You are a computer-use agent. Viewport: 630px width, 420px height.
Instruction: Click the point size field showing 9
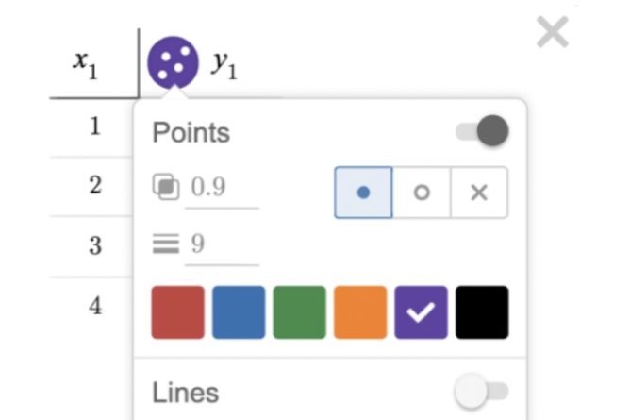222,245
